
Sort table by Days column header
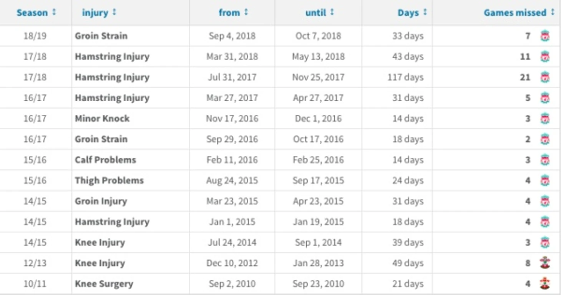[412, 13]
